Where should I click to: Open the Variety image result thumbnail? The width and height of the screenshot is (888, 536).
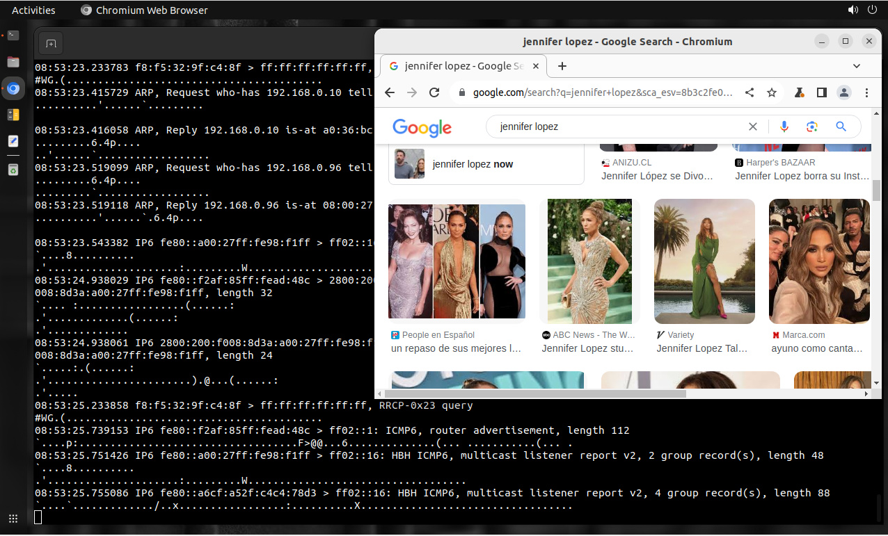click(704, 261)
